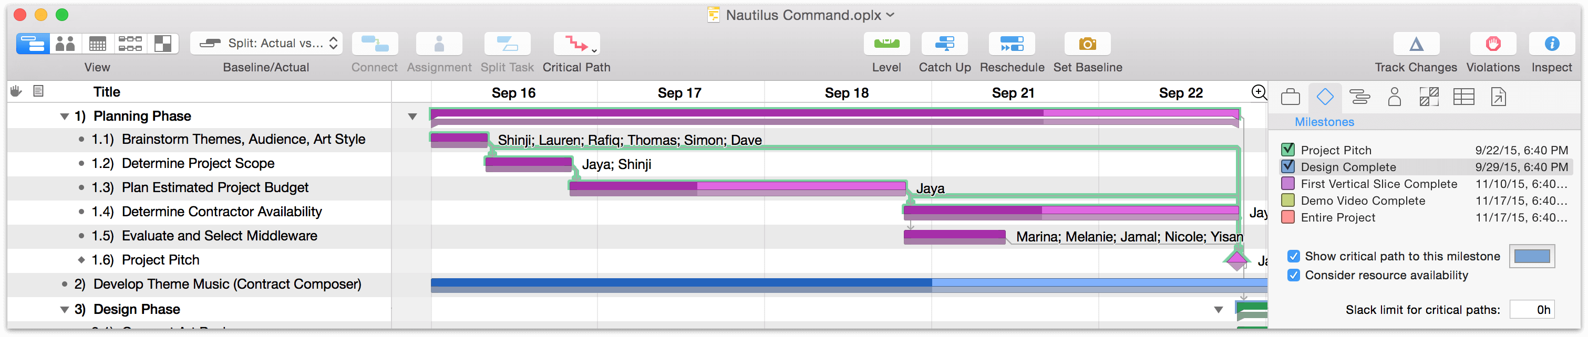Open Critical Path dropdown arrow
Viewport: 1588px width, 337px height.
click(594, 50)
